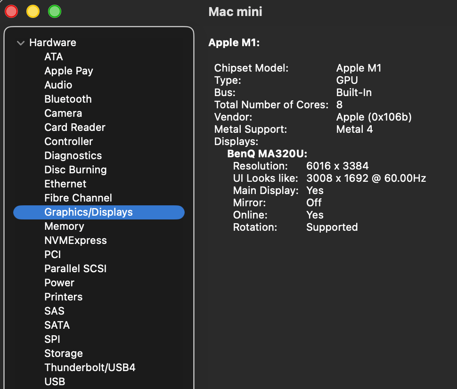Click the 'Apple (0x106b)' vendor value
Viewport: 457px width, 389px height.
[x=374, y=117]
